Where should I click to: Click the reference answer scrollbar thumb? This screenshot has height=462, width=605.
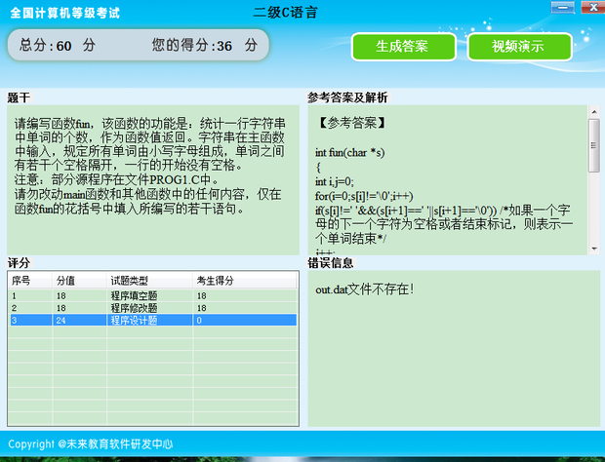point(594,145)
